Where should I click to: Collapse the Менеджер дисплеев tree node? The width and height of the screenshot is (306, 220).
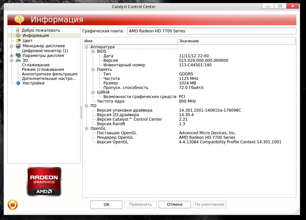point(12,46)
